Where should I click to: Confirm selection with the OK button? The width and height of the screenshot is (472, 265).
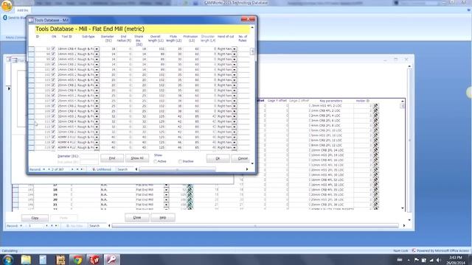218,158
